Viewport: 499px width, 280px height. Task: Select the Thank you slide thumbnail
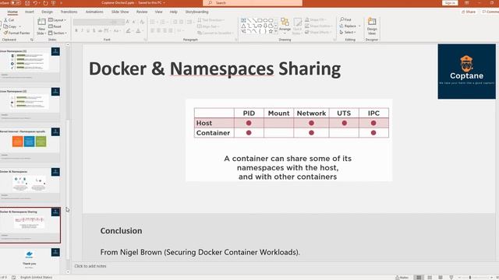30,261
